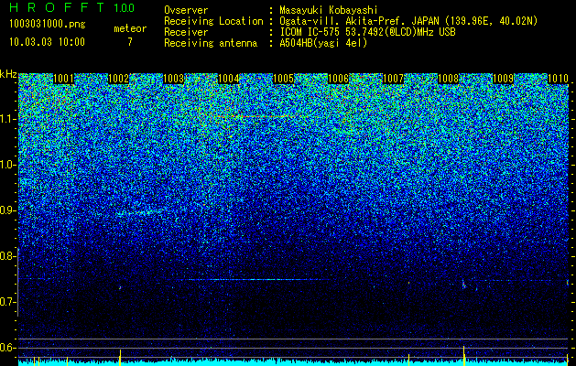Viewport: 576px width, 366px height.
Task: Click the kHz axis unit label
Action: pyautogui.click(x=8, y=74)
